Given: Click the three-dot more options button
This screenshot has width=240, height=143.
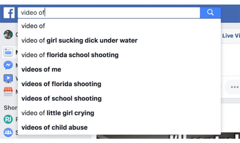Looking at the screenshot, I should (234, 87).
